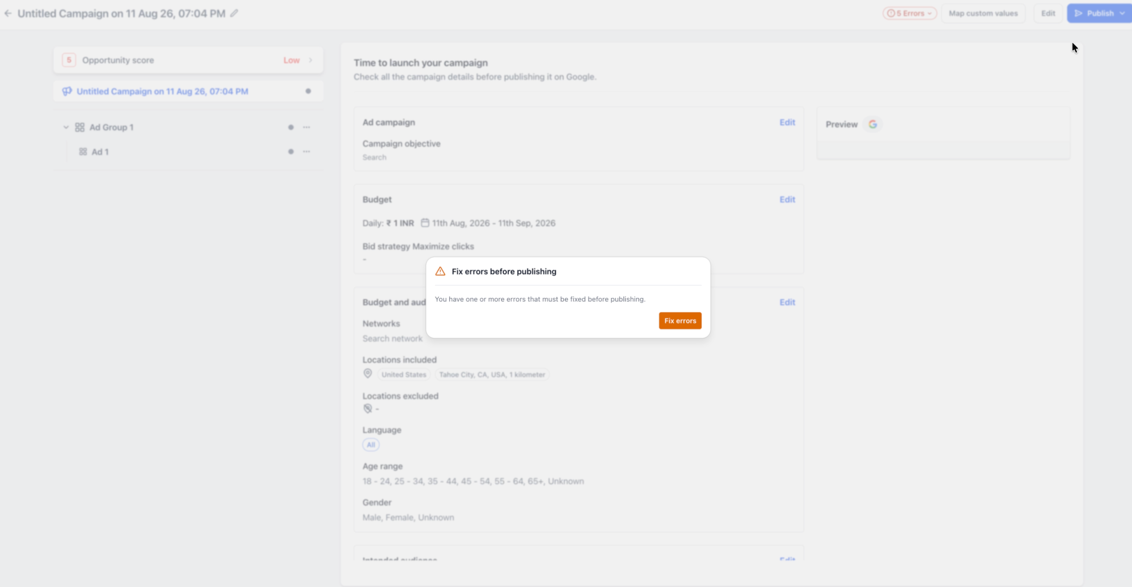Collapse the Ad Group 1 chevron

(66, 127)
